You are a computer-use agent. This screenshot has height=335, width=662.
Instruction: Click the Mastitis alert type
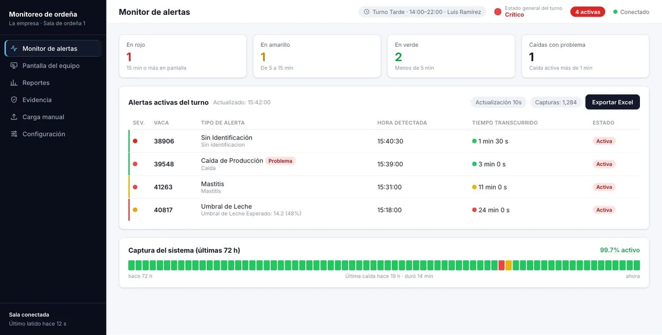pyautogui.click(x=212, y=184)
